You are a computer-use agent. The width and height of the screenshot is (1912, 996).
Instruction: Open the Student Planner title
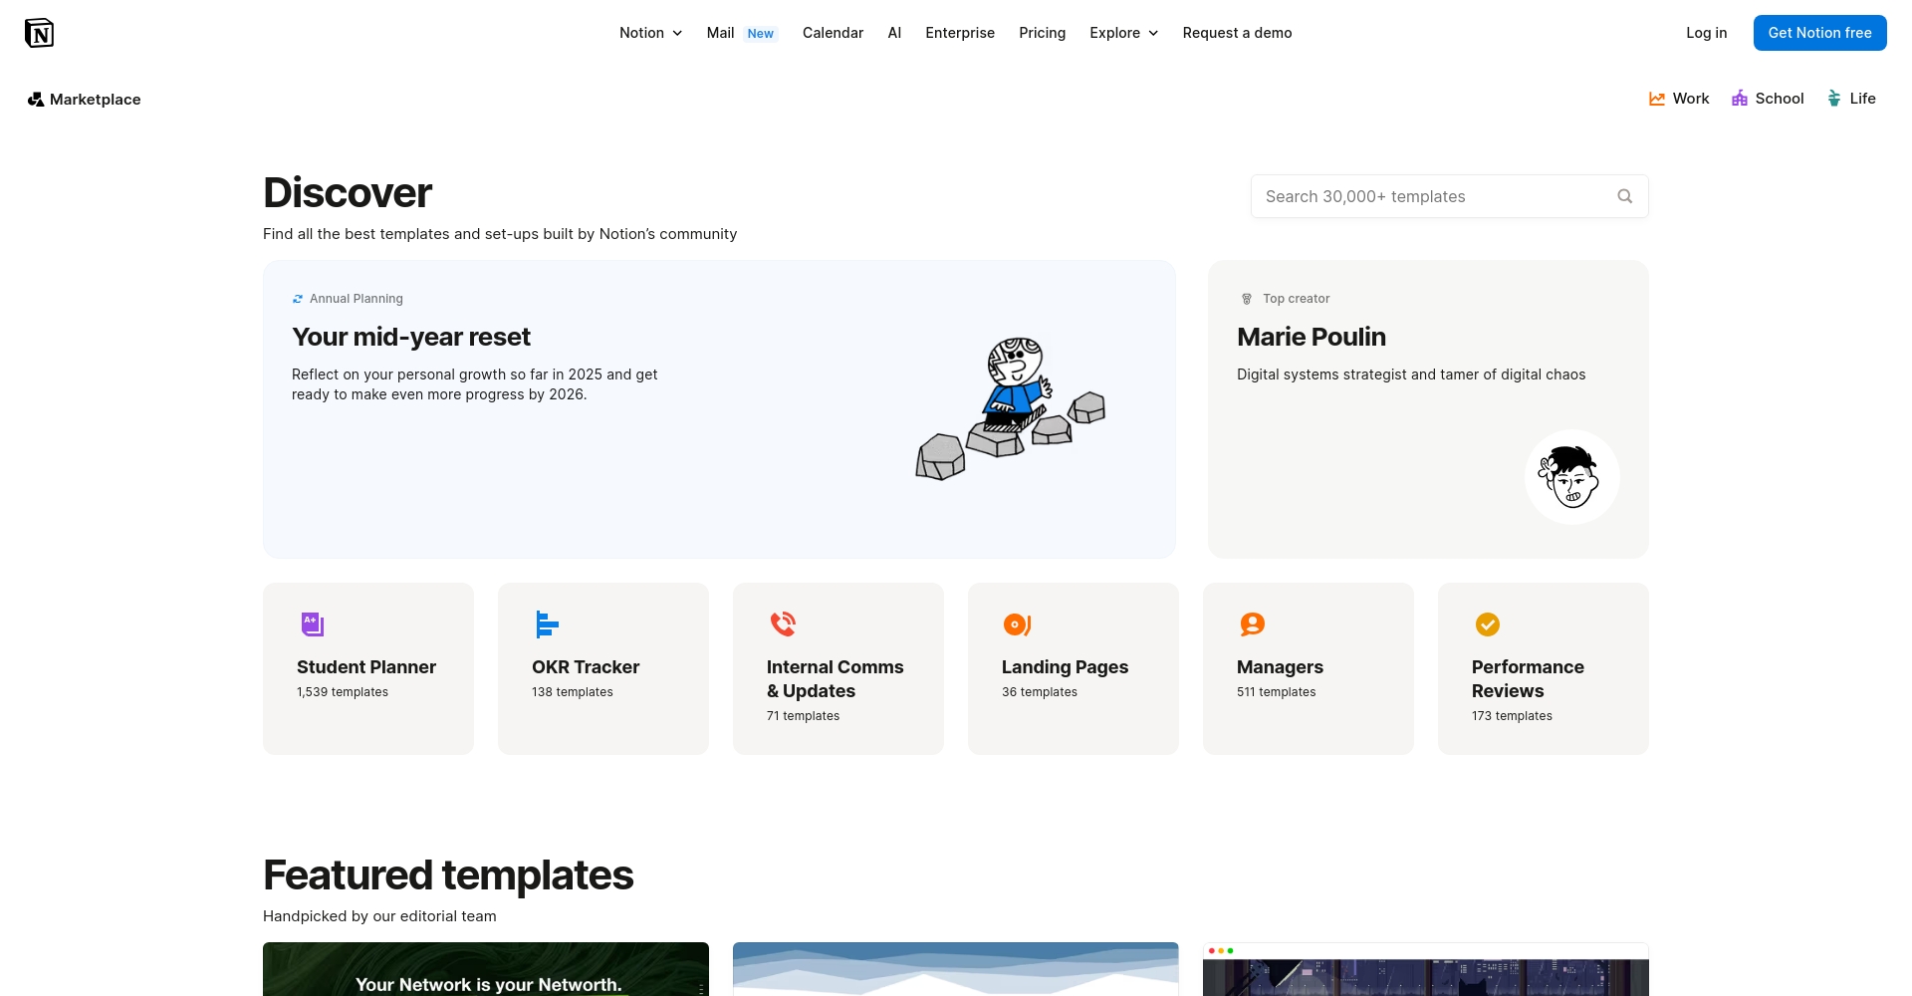tap(366, 667)
